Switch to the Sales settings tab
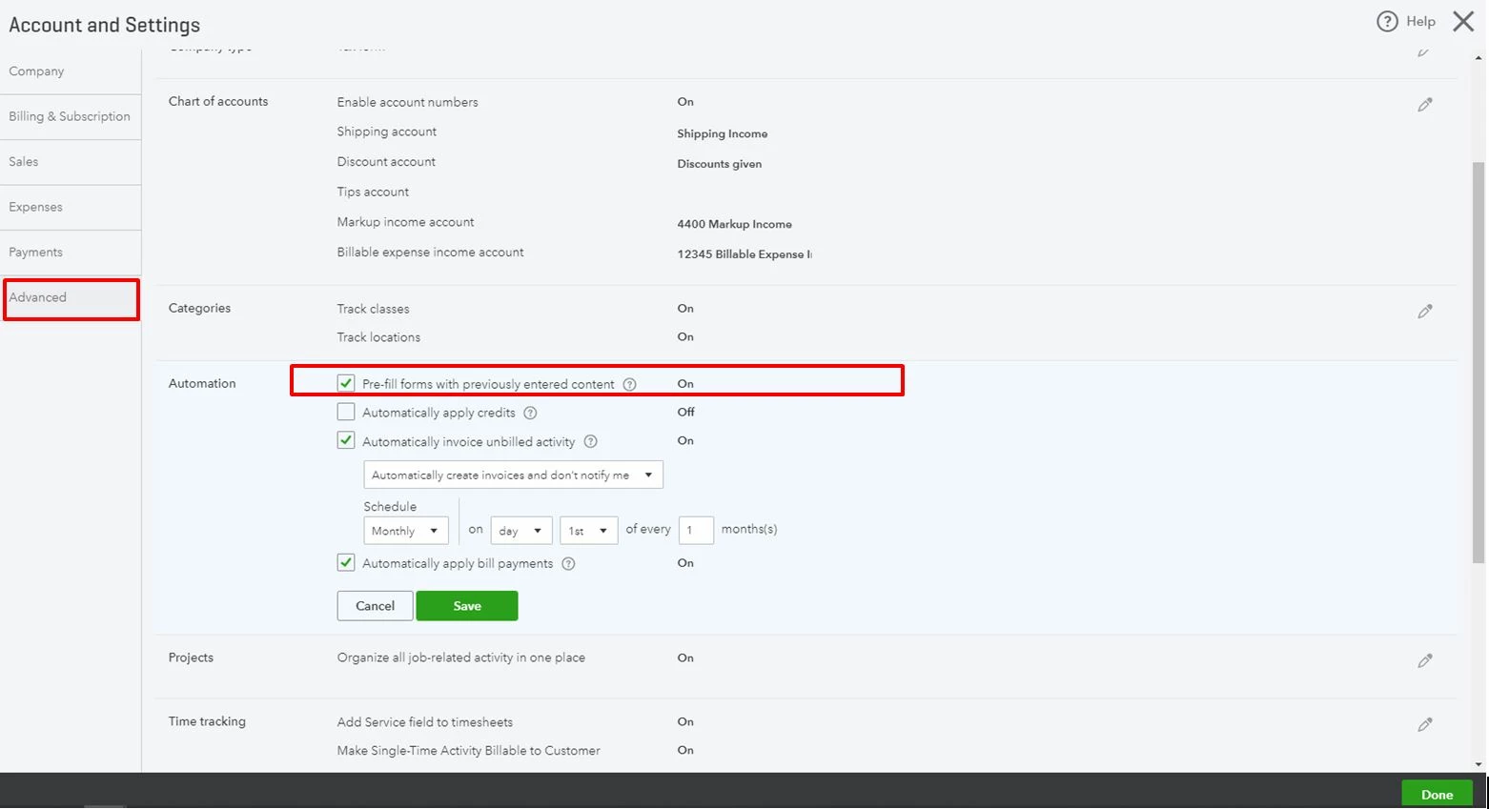The image size is (1489, 809). click(x=71, y=162)
